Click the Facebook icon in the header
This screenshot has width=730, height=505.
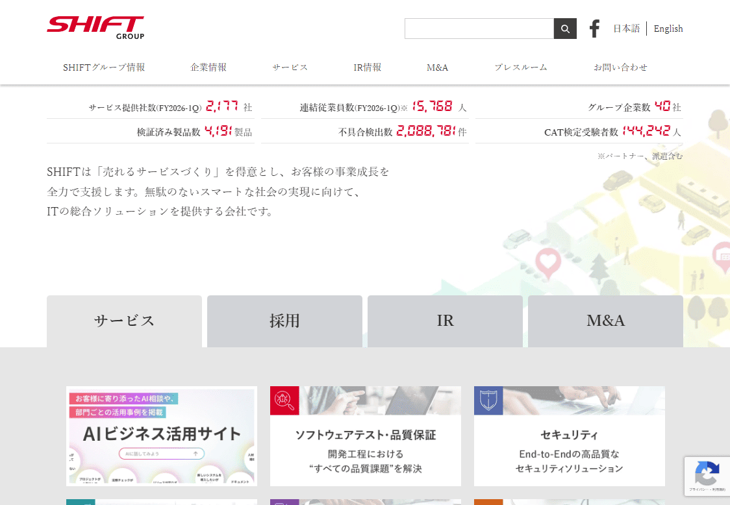[594, 28]
